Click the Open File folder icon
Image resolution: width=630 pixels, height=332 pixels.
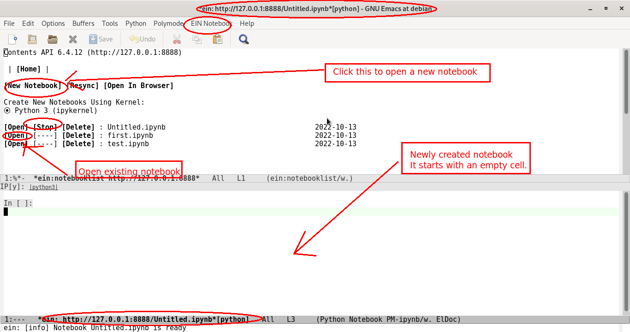(53, 39)
